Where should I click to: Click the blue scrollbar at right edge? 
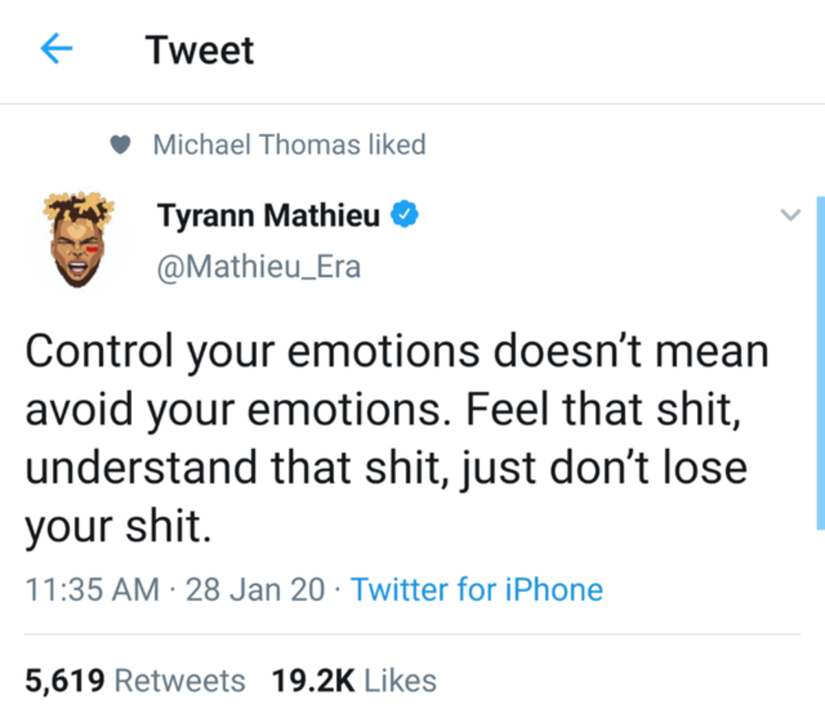820,363
